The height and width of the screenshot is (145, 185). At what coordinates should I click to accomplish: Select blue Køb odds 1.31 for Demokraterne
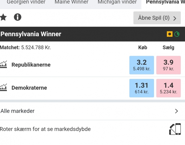click(142, 88)
